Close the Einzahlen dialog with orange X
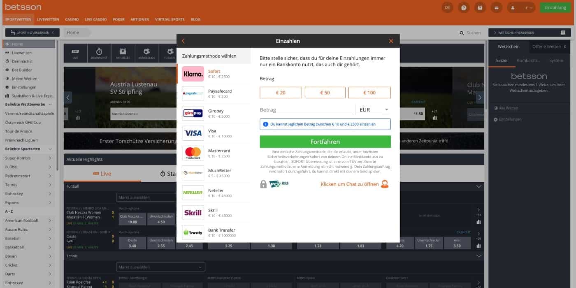This screenshot has width=576, height=288. [x=391, y=41]
